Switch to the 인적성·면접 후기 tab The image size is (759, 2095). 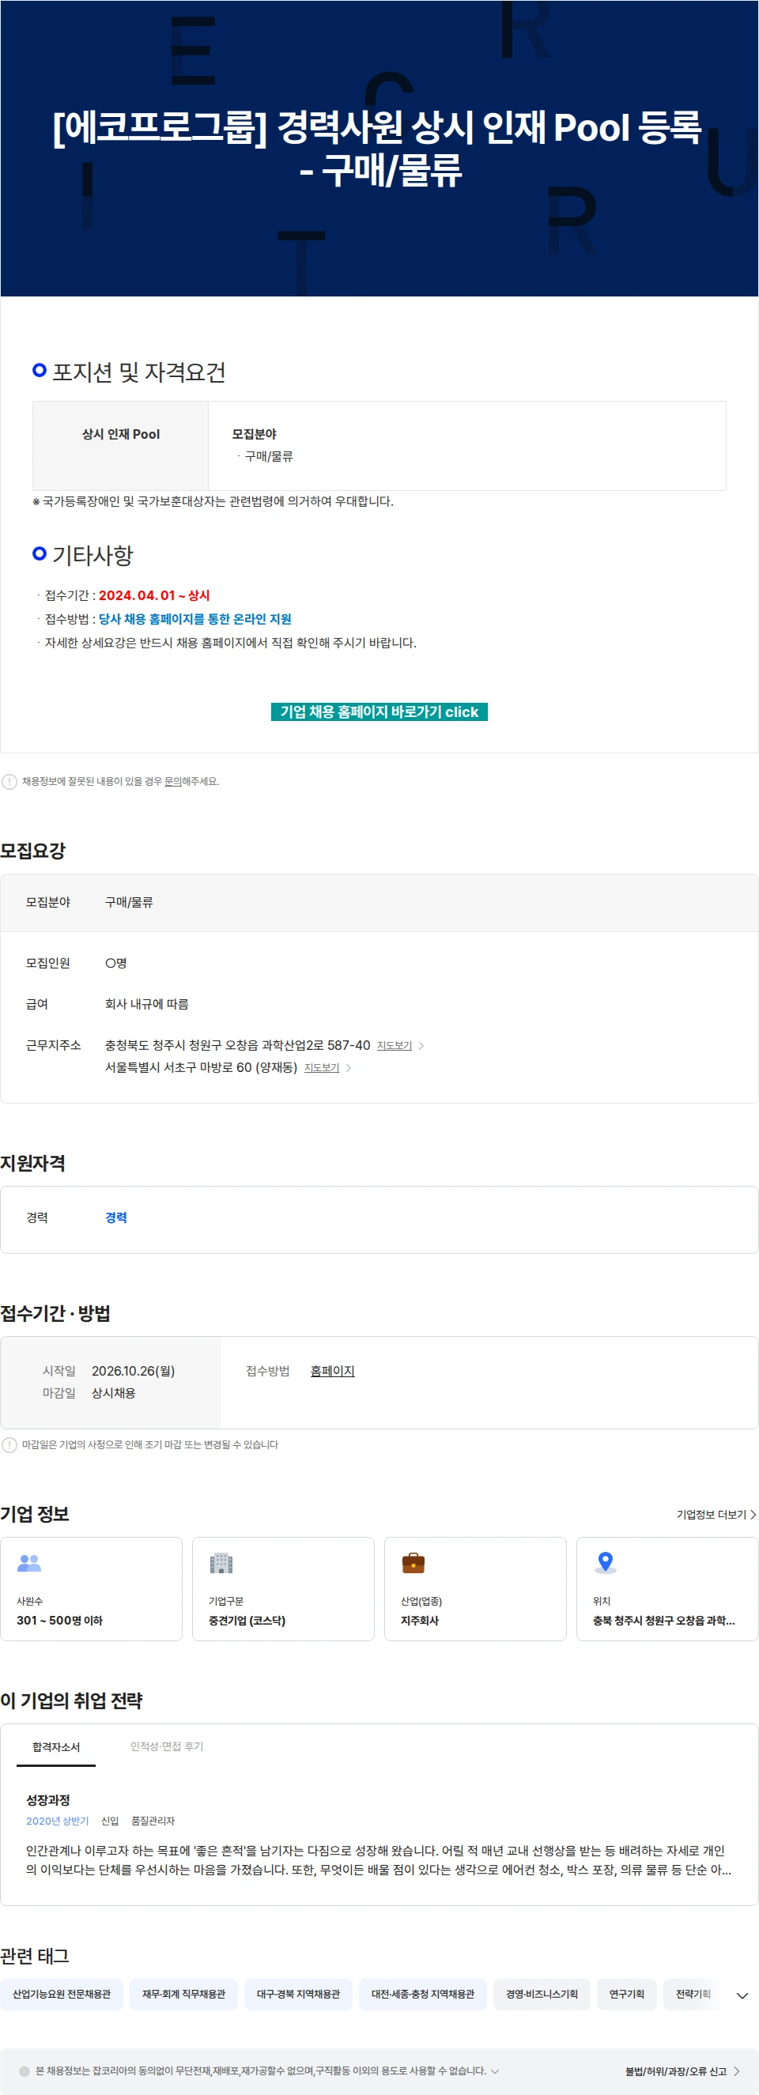click(167, 1746)
